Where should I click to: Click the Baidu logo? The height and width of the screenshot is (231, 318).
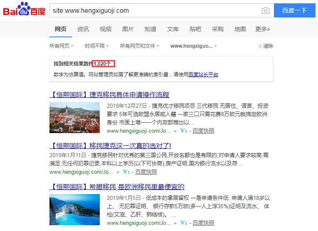[x=25, y=9]
